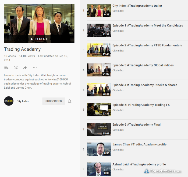188x177 pixels.
Task: Open Episode 3 Global indices title
Action: tap(143, 65)
